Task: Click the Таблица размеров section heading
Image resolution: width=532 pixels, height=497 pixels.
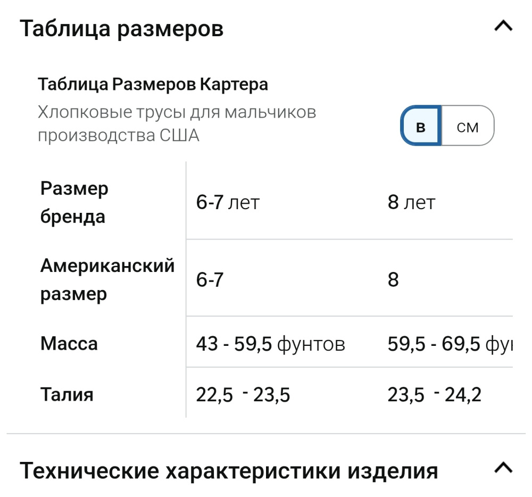Action: (121, 28)
